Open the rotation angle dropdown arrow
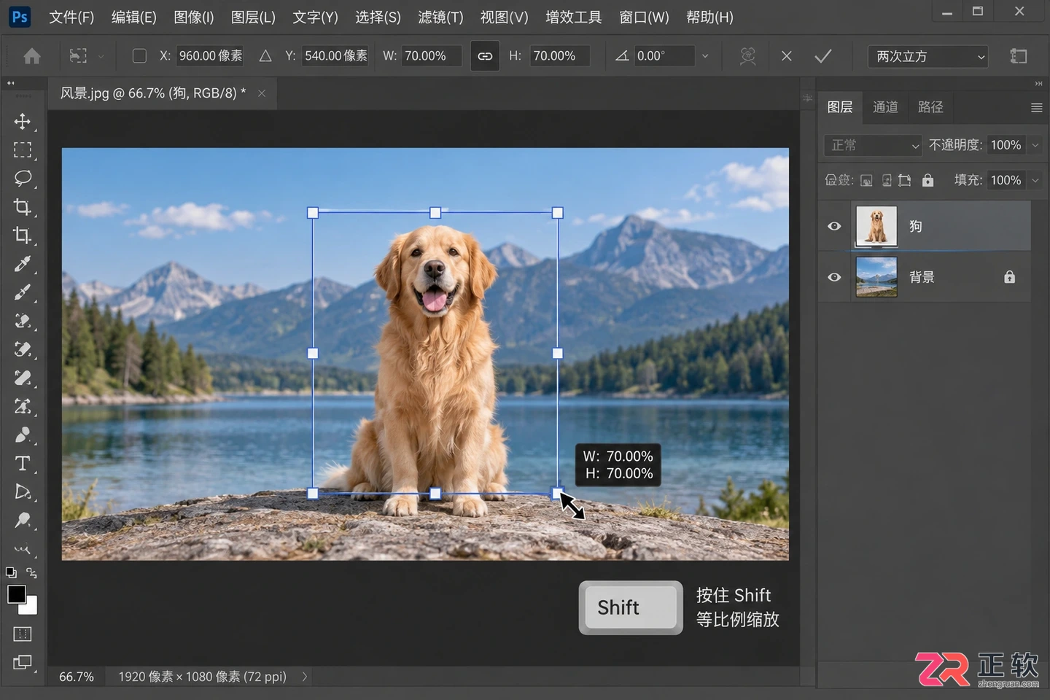 click(x=705, y=56)
